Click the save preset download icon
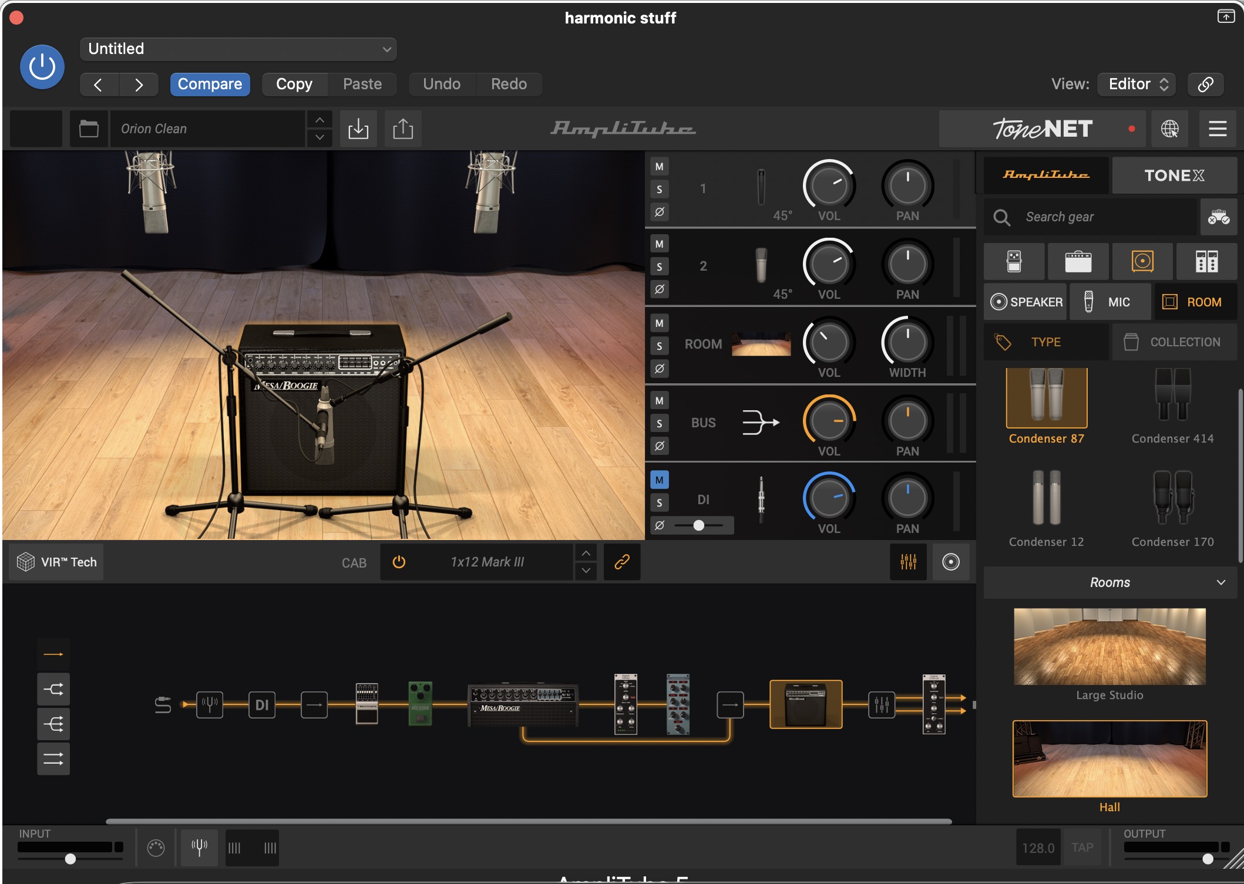 point(358,129)
